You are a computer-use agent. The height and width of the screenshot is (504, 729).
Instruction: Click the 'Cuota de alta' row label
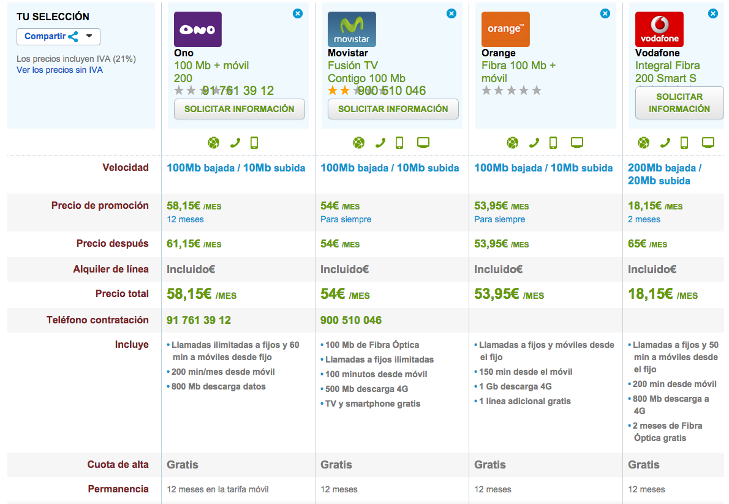(118, 464)
